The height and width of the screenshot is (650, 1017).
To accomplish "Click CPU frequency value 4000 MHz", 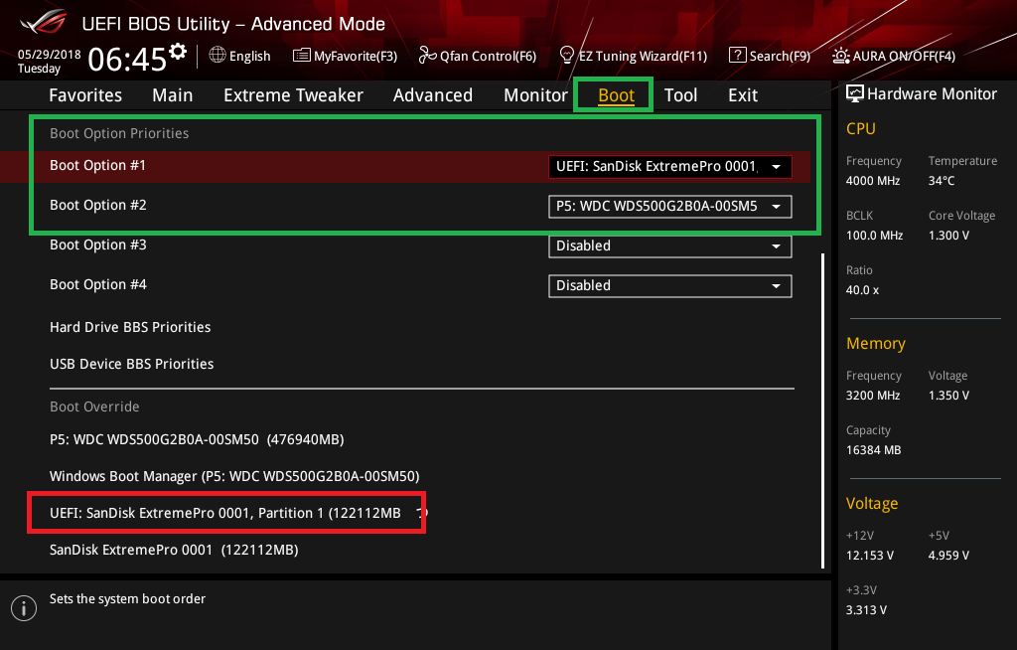I will coord(873,181).
